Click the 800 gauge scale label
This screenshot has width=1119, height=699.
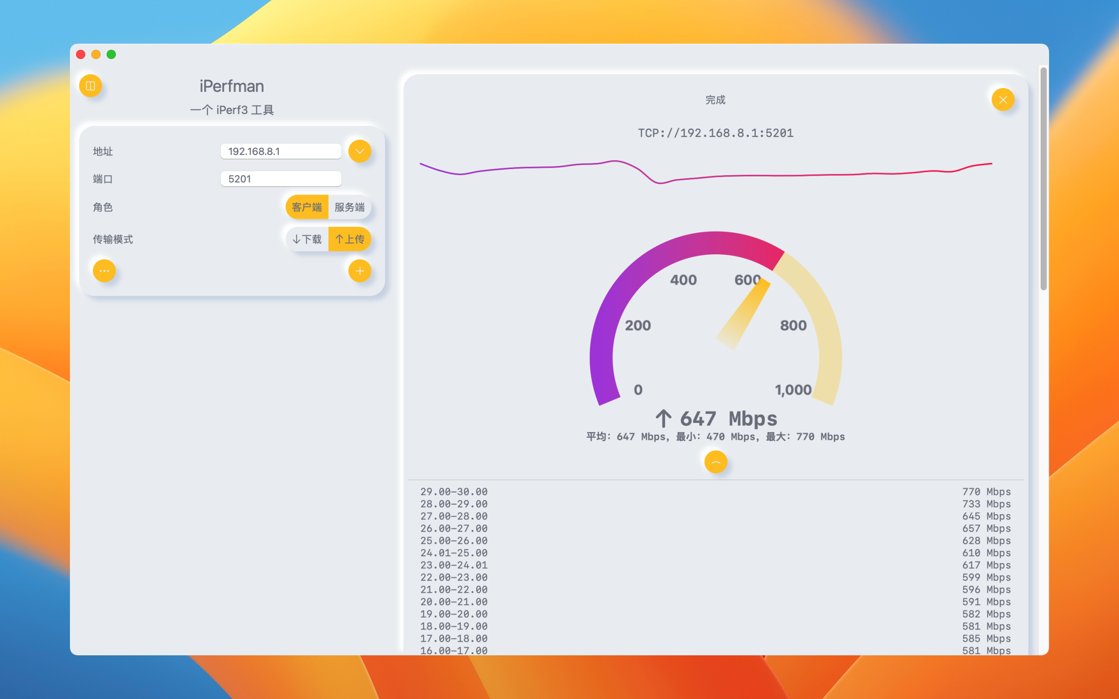[x=793, y=325]
